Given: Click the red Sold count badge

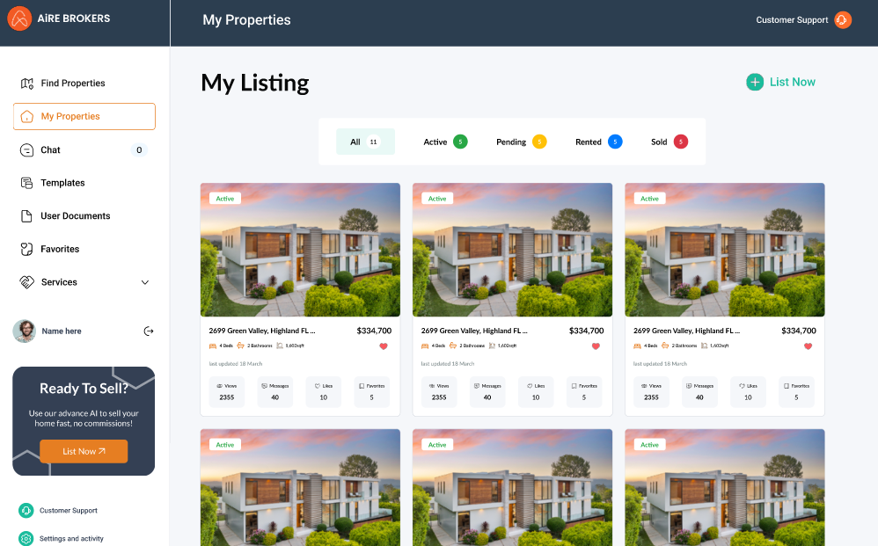Looking at the screenshot, I should coord(681,142).
